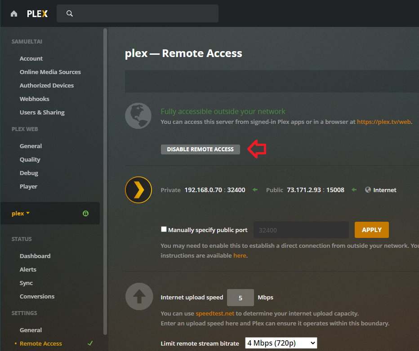Click the 'Internet upload speed' label
The height and width of the screenshot is (351, 419).
pyautogui.click(x=192, y=298)
